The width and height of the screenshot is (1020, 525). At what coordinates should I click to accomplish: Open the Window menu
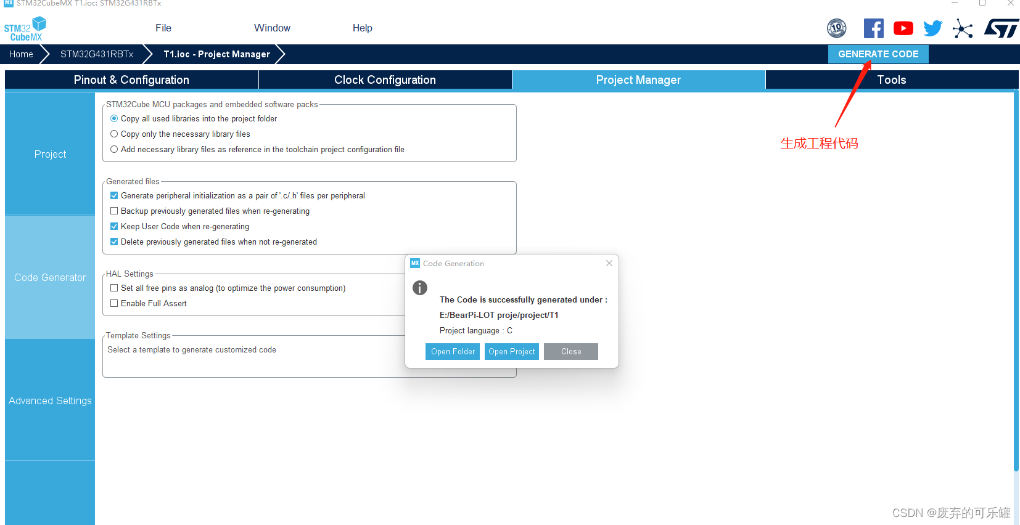click(272, 28)
